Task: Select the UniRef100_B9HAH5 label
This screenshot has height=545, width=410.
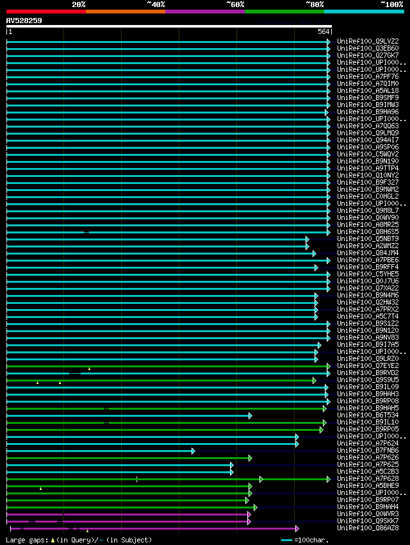Action: 368,408
